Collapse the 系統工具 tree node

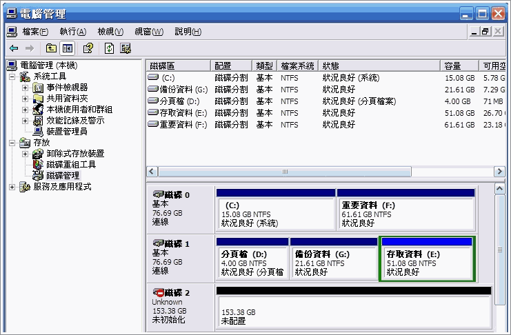pos(12,77)
